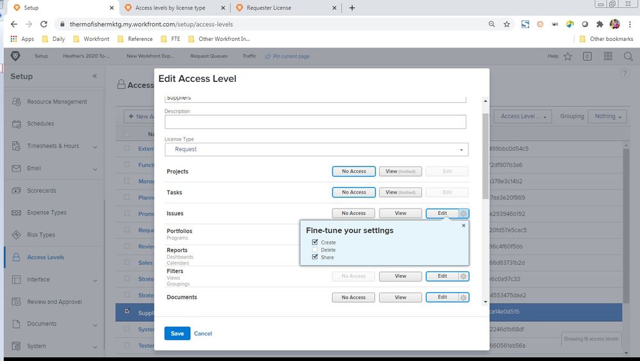Close the Fine-tune your settings popup

click(x=464, y=225)
